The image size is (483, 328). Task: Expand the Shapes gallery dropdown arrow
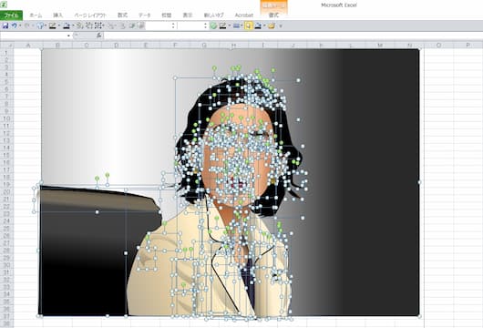[46, 26]
